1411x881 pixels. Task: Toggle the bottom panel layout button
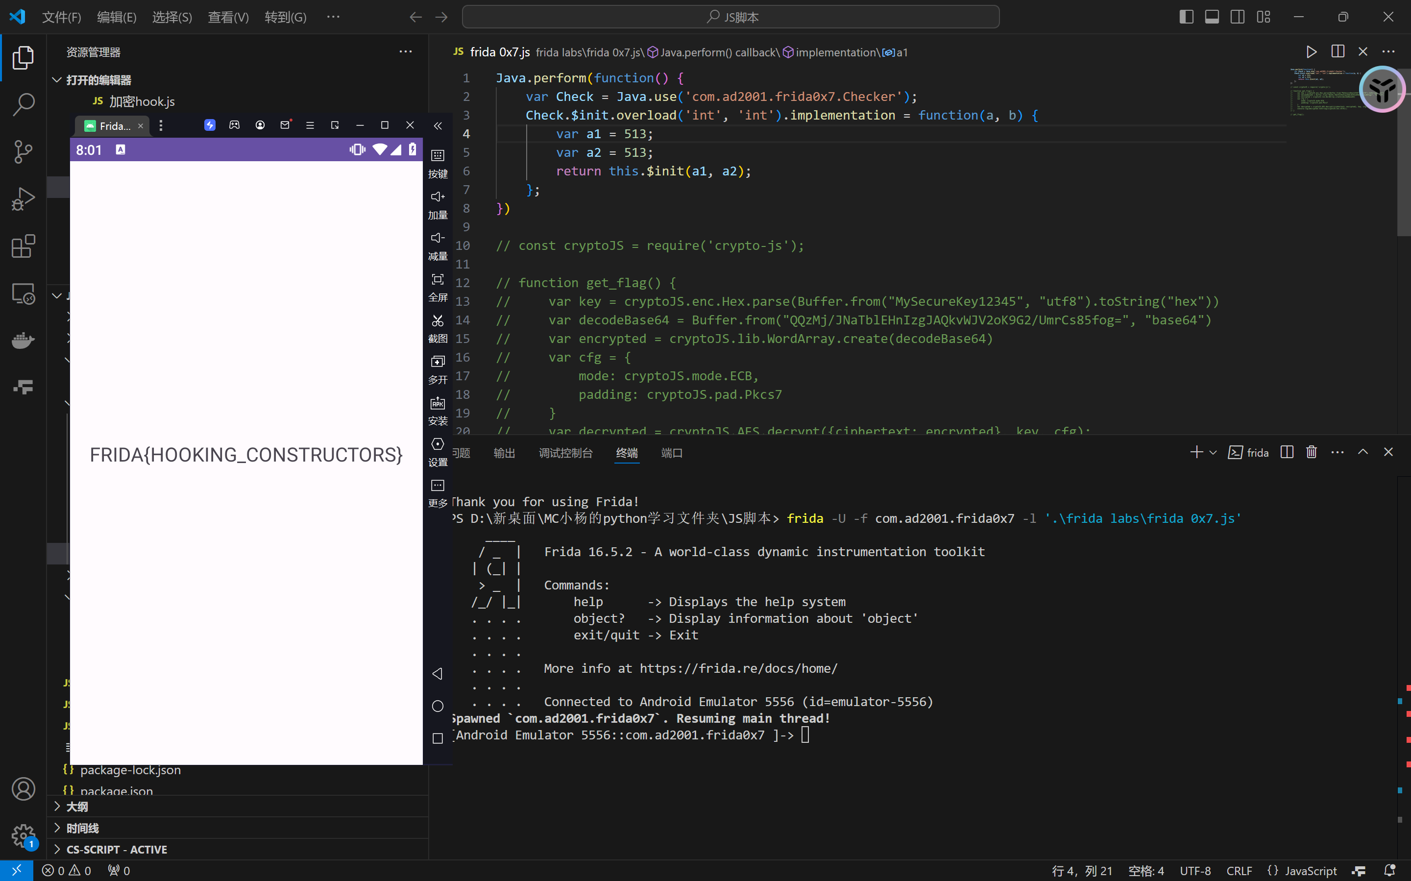pyautogui.click(x=1212, y=17)
